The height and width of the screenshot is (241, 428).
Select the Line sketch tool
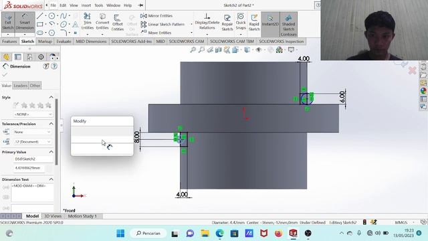(x=40, y=16)
